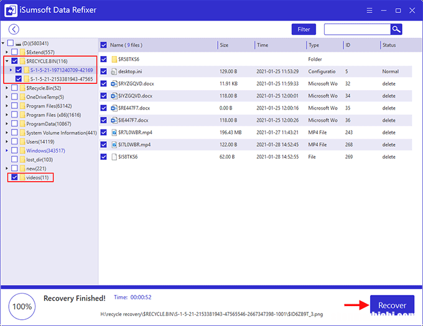Click the Filter button
423x326 pixels.
[304, 29]
